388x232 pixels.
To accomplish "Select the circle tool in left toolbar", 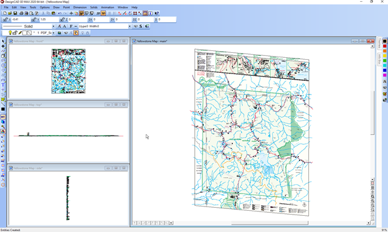I will pos(3,65).
